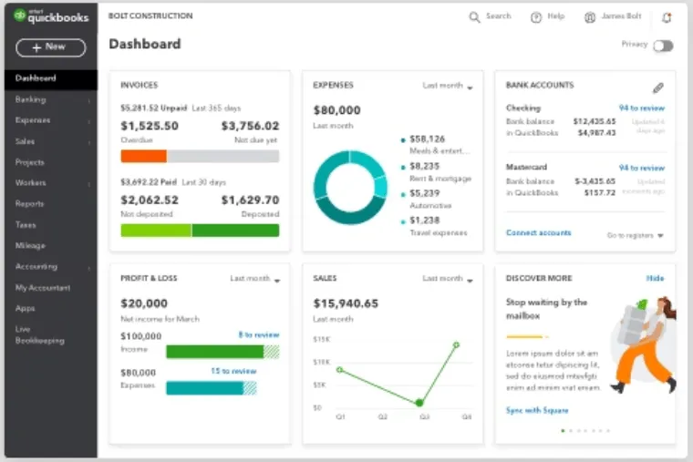Click the $58,126 expense legend entry

click(435, 144)
